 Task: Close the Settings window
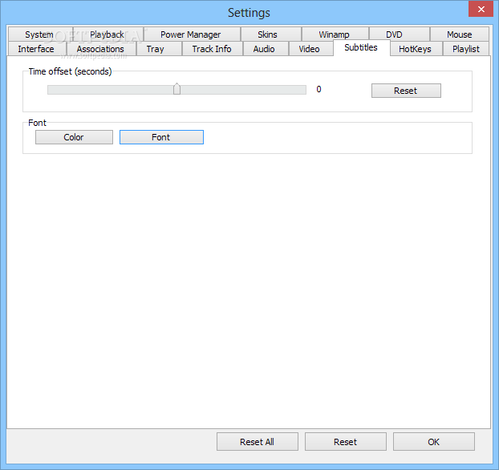click(x=481, y=10)
